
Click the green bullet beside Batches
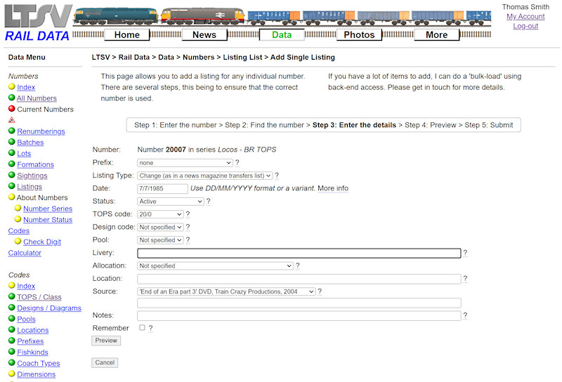[x=12, y=142]
